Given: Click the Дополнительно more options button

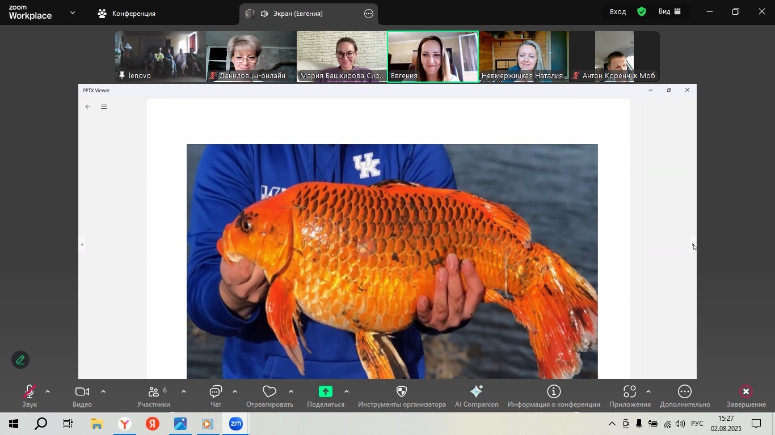Looking at the screenshot, I should coord(685,393).
